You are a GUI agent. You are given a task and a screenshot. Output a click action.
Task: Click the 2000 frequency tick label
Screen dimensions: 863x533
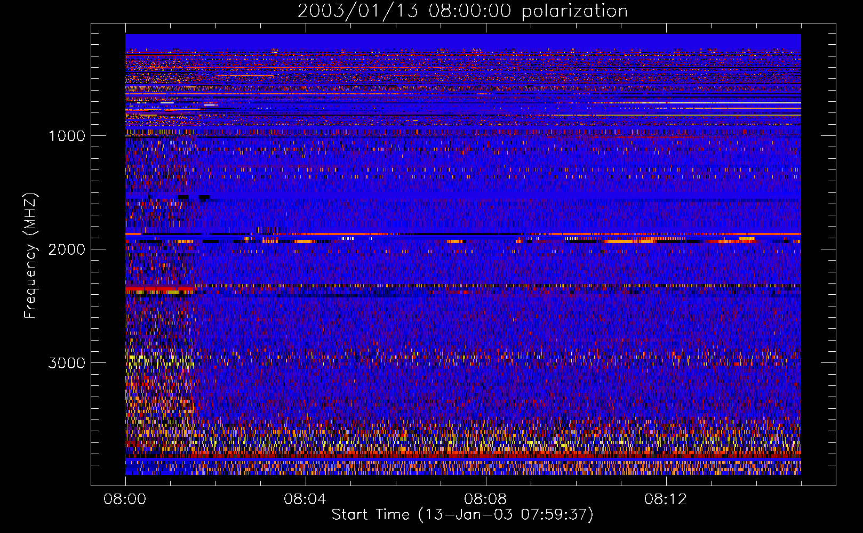pyautogui.click(x=67, y=249)
